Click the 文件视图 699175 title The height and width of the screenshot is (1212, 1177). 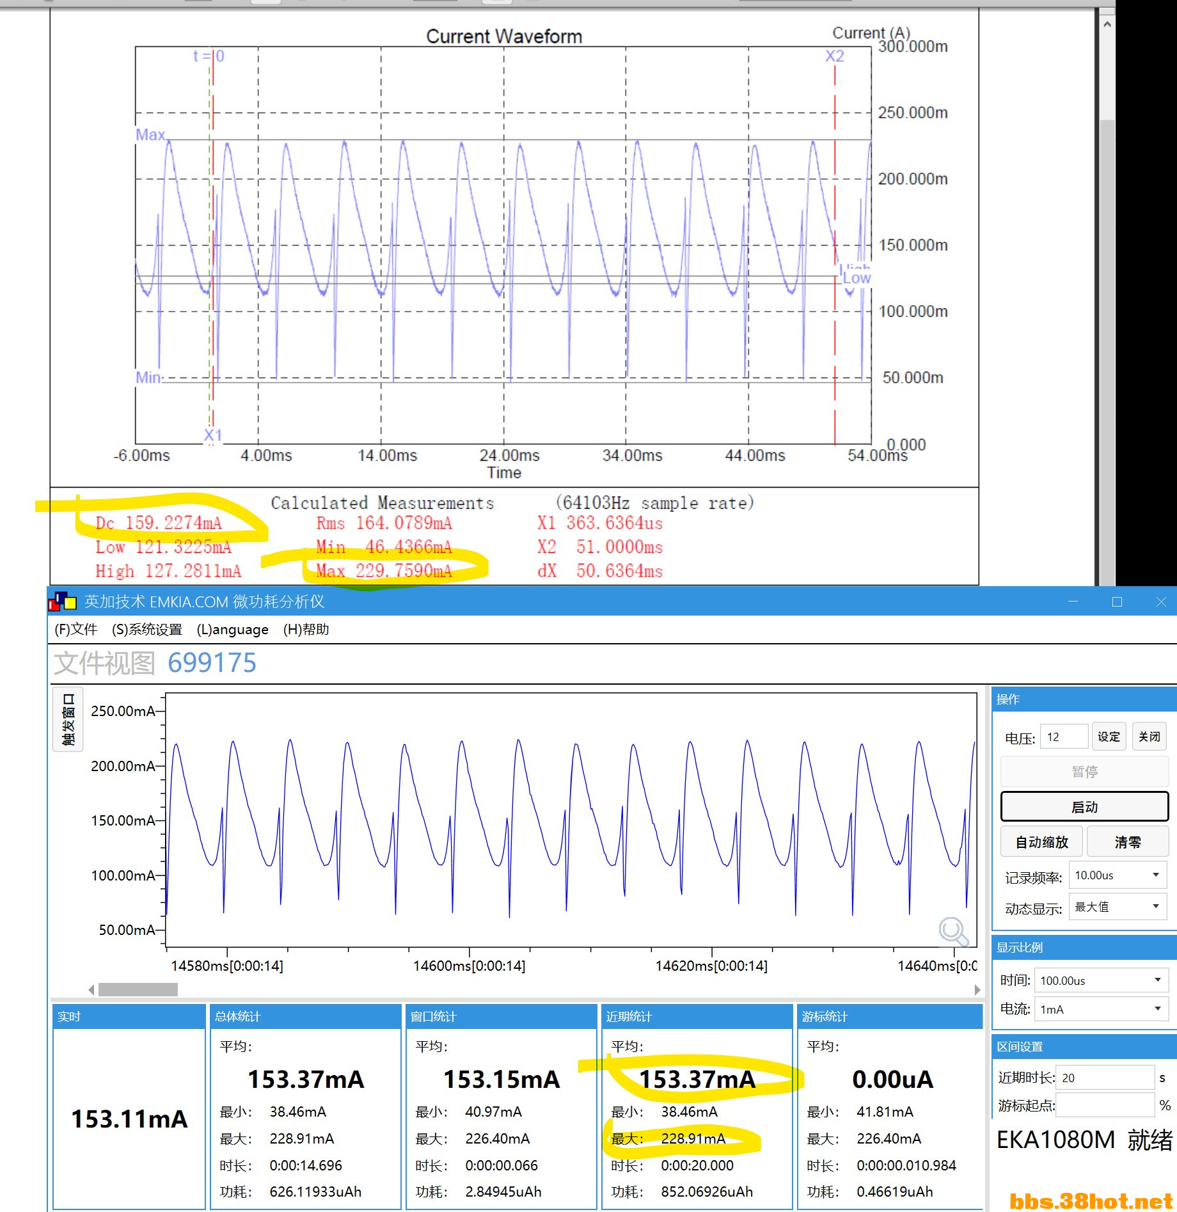pos(155,662)
